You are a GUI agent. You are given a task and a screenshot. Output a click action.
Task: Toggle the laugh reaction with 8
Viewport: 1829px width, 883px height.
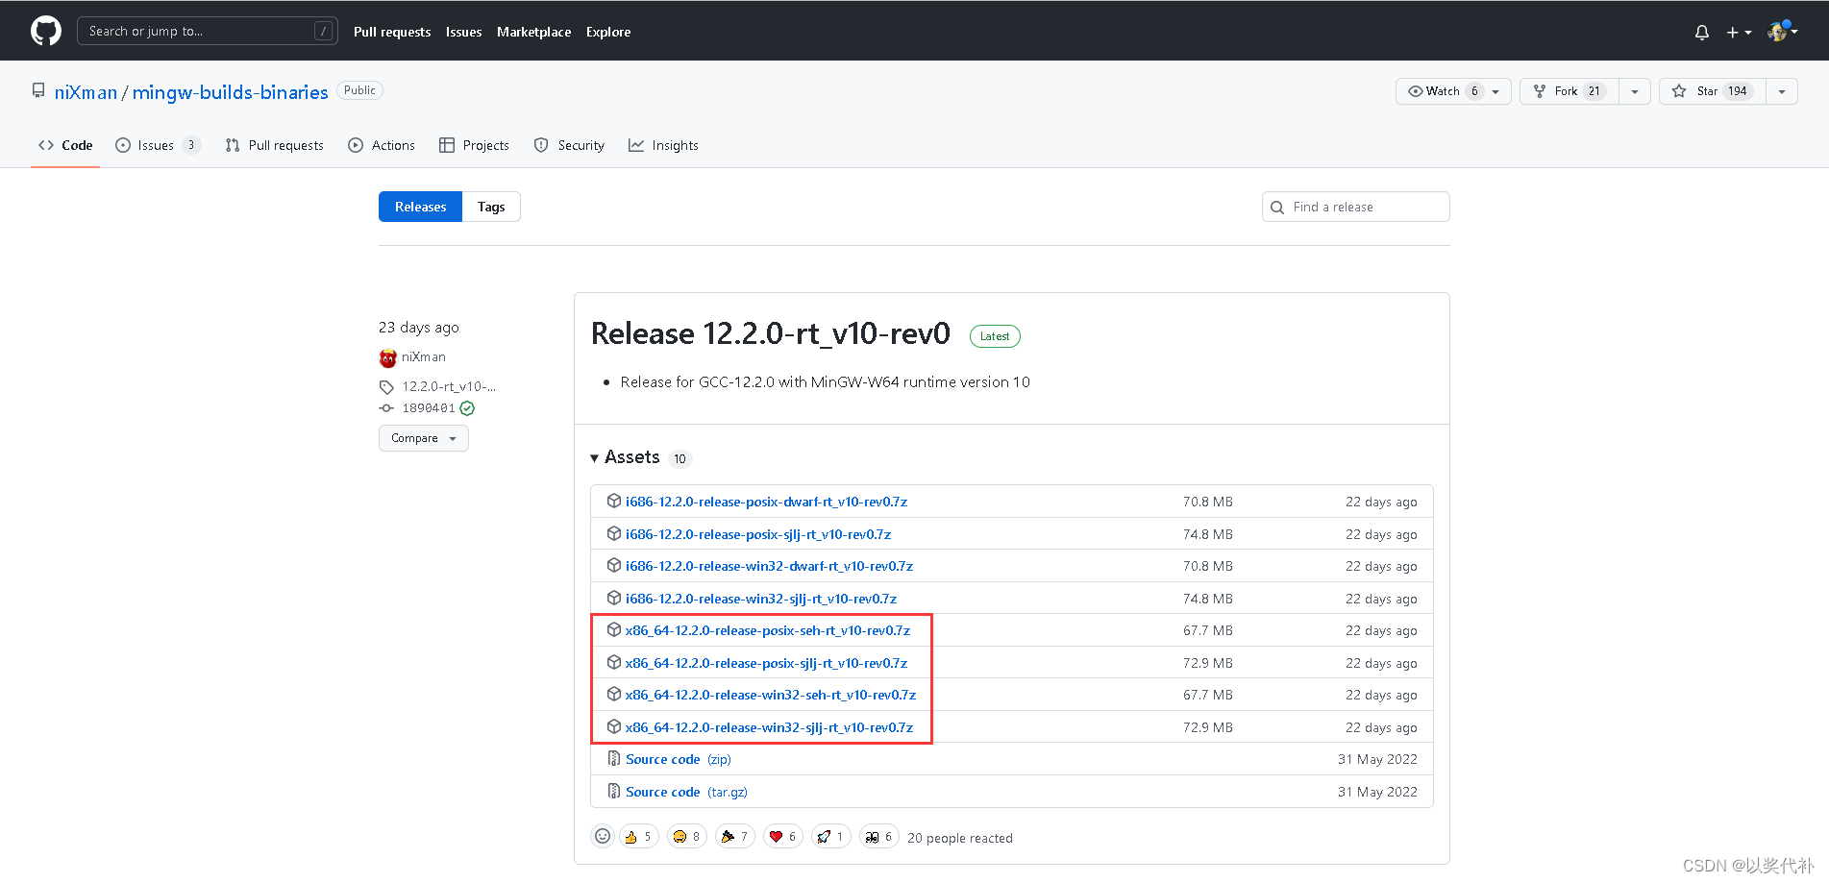click(687, 837)
